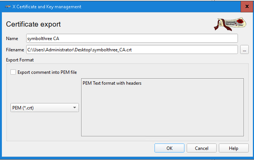Click the 'Certificate export' heading
This screenshot has width=254, height=160.
pyautogui.click(x=33, y=24)
